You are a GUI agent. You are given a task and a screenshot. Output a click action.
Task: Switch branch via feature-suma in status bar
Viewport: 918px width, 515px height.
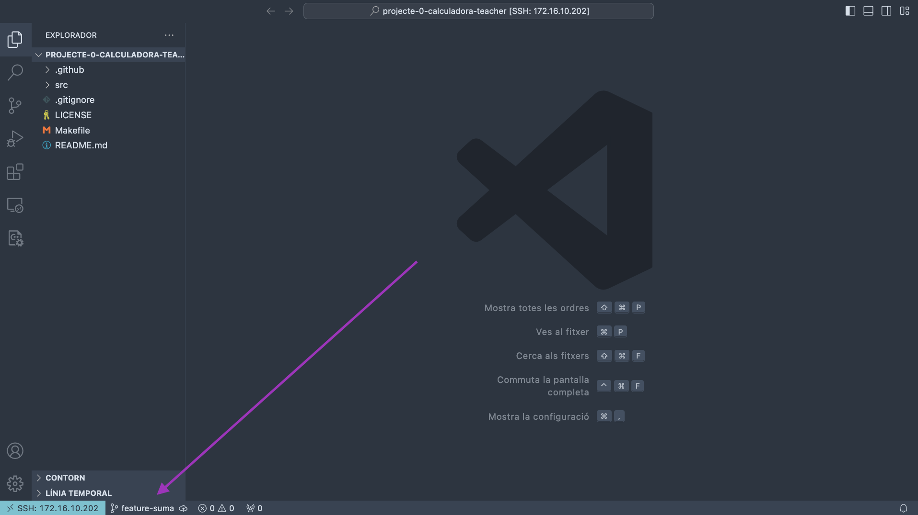click(x=142, y=508)
